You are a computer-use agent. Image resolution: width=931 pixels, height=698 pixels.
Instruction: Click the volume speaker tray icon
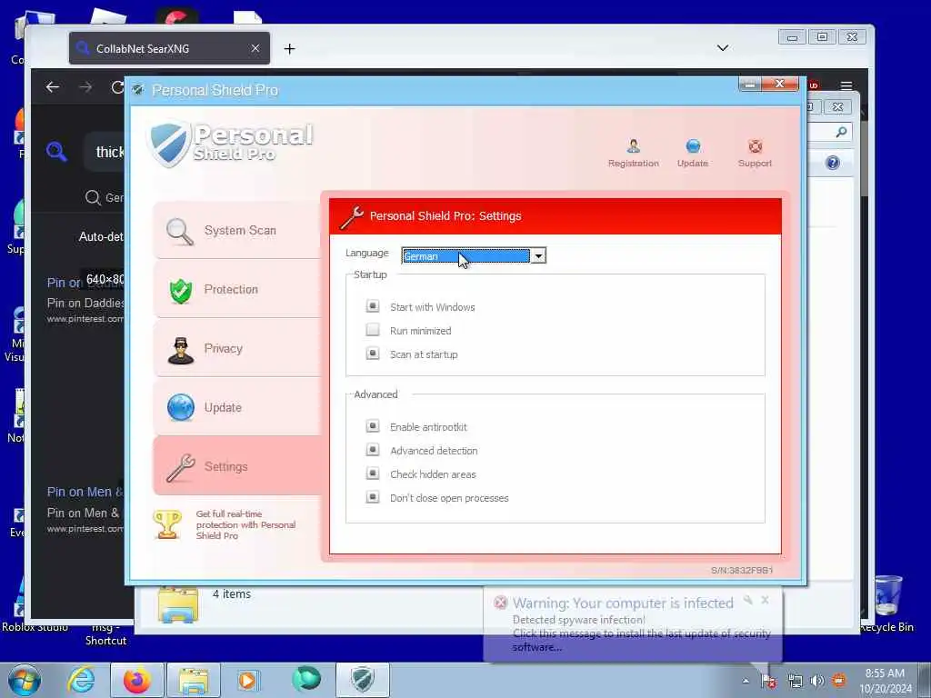(x=817, y=681)
